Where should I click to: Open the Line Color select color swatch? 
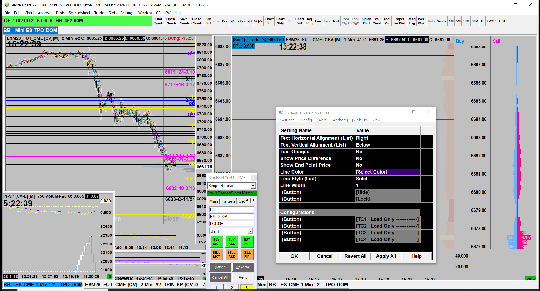(x=387, y=172)
